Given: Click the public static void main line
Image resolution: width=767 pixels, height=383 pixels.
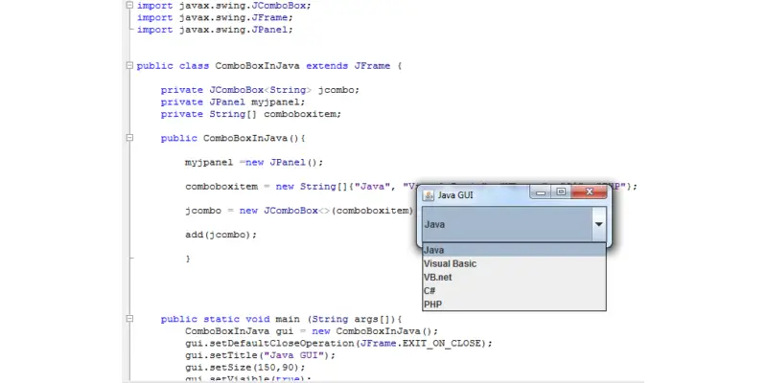Looking at the screenshot, I should coord(281,319).
